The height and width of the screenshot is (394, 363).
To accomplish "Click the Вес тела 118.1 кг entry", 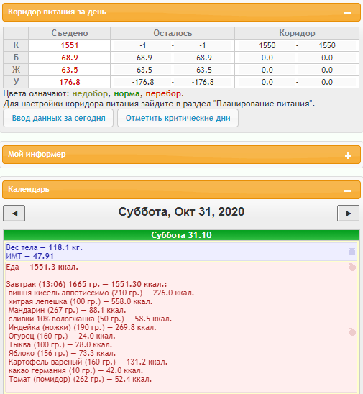I will click(45, 247).
